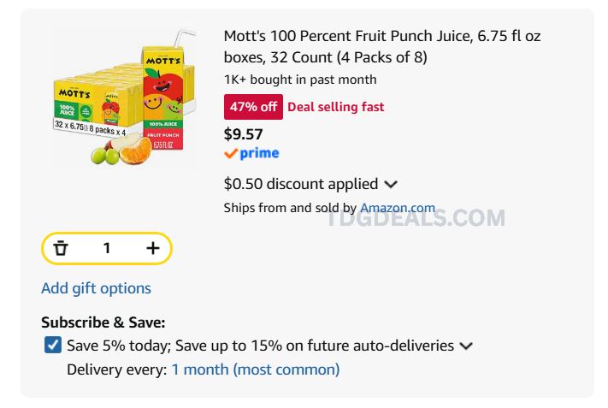The image size is (608, 408).
Task: Click the 1K+ bought in past month text
Action: point(300,80)
